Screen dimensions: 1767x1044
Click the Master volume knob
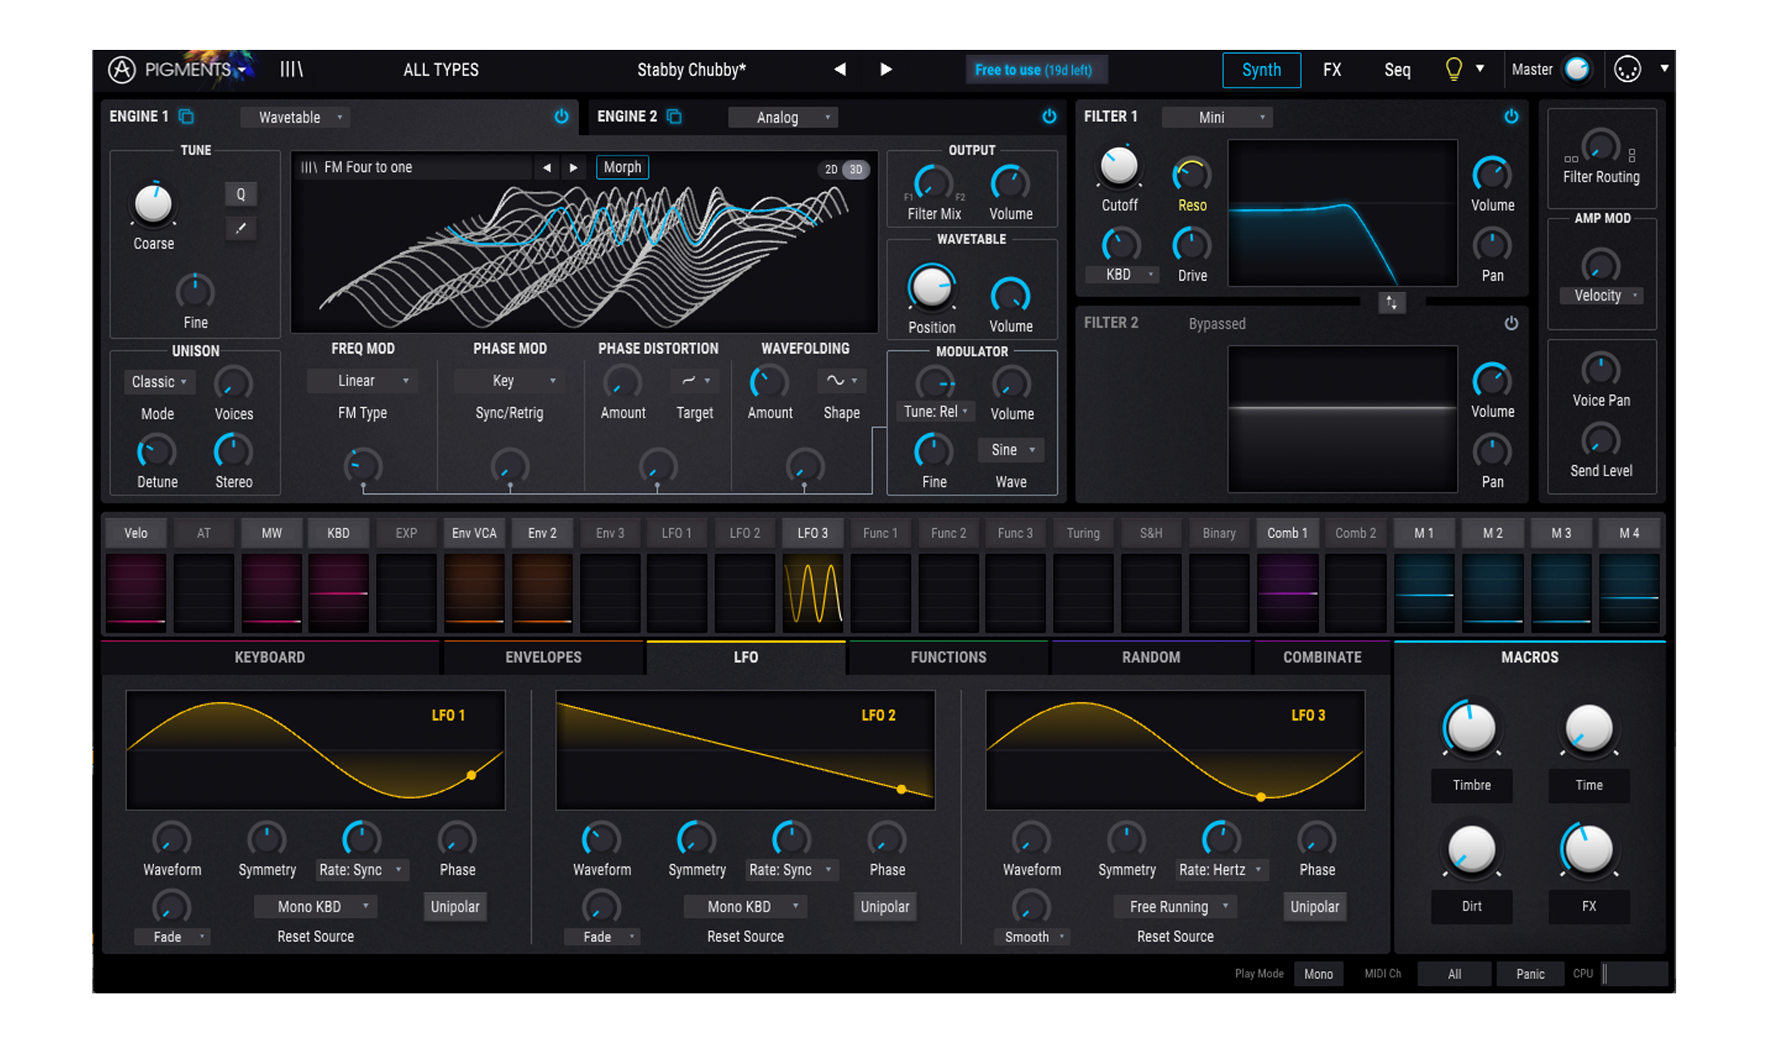pos(1577,69)
